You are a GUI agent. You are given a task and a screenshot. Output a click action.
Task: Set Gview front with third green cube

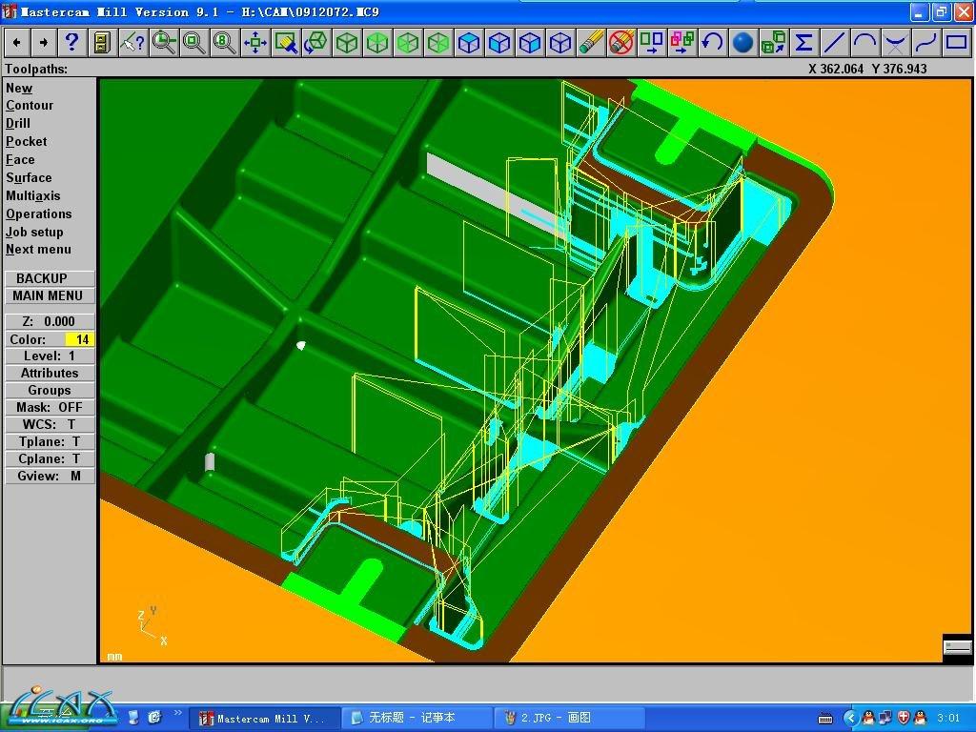coord(407,43)
